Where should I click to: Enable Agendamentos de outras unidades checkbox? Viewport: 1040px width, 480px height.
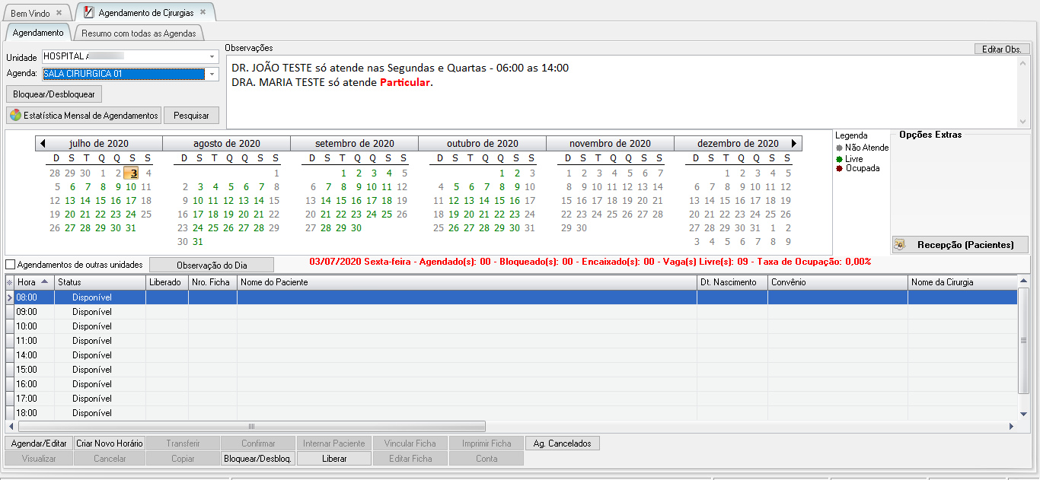coord(11,265)
